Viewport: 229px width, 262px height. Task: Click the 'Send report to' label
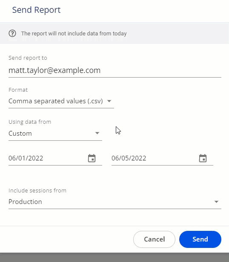click(x=28, y=58)
